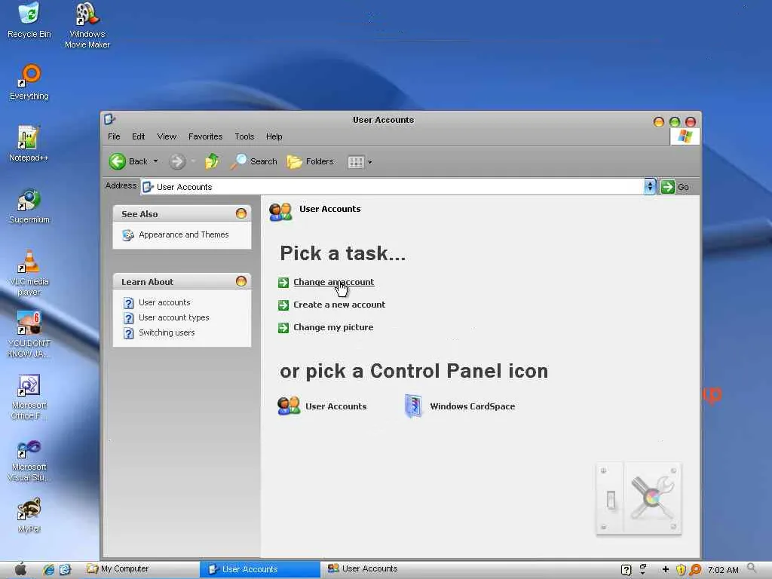The height and width of the screenshot is (579, 772).
Task: Open the Apple start button
Action: coord(20,569)
